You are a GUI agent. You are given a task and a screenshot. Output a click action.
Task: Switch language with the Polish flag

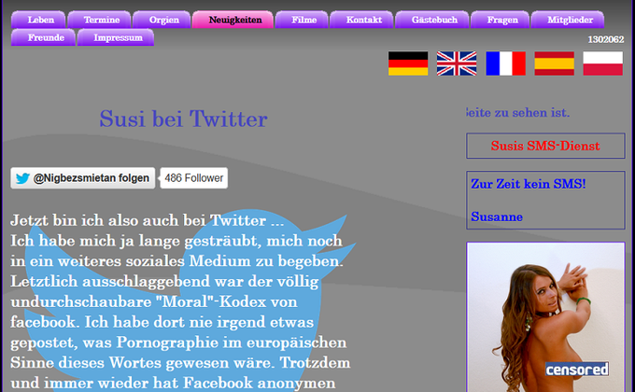[x=602, y=63]
